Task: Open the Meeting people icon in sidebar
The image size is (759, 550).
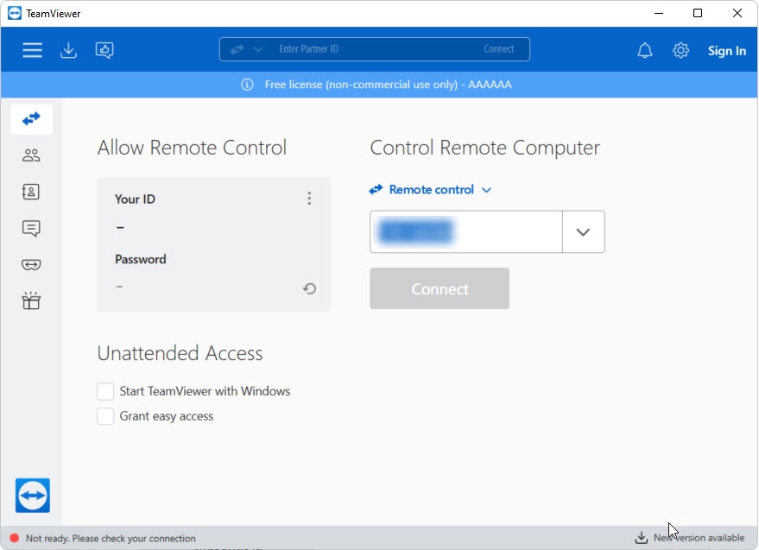Action: pos(31,155)
